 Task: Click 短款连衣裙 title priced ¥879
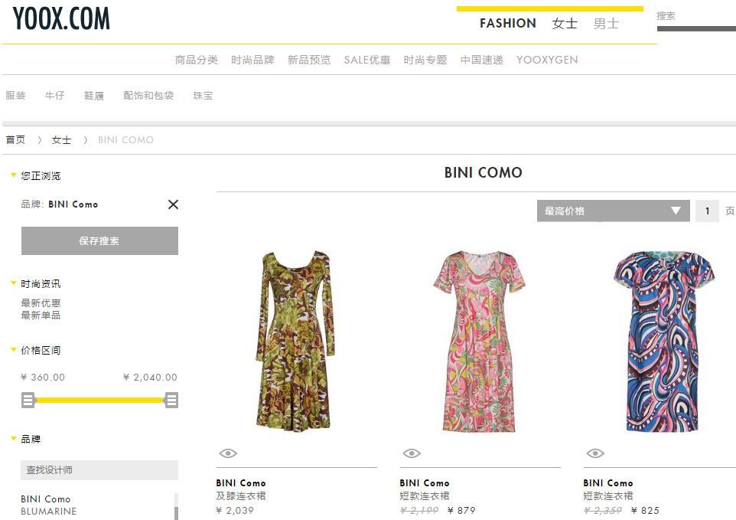(x=425, y=496)
